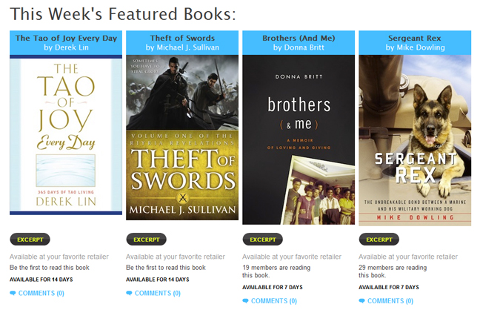
Task: Click Excerpt button under Sergeant Rex
Action: coord(379,240)
